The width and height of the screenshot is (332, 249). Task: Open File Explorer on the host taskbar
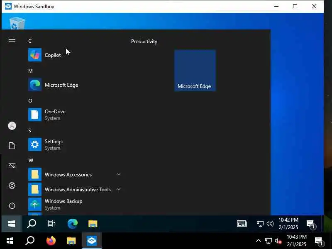coord(71,241)
